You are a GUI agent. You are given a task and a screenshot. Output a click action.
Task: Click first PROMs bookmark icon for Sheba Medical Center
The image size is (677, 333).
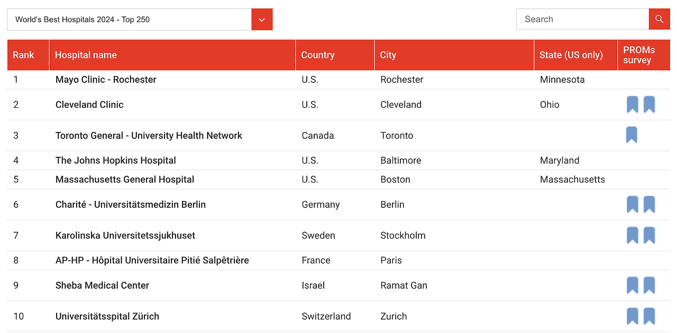tap(633, 286)
